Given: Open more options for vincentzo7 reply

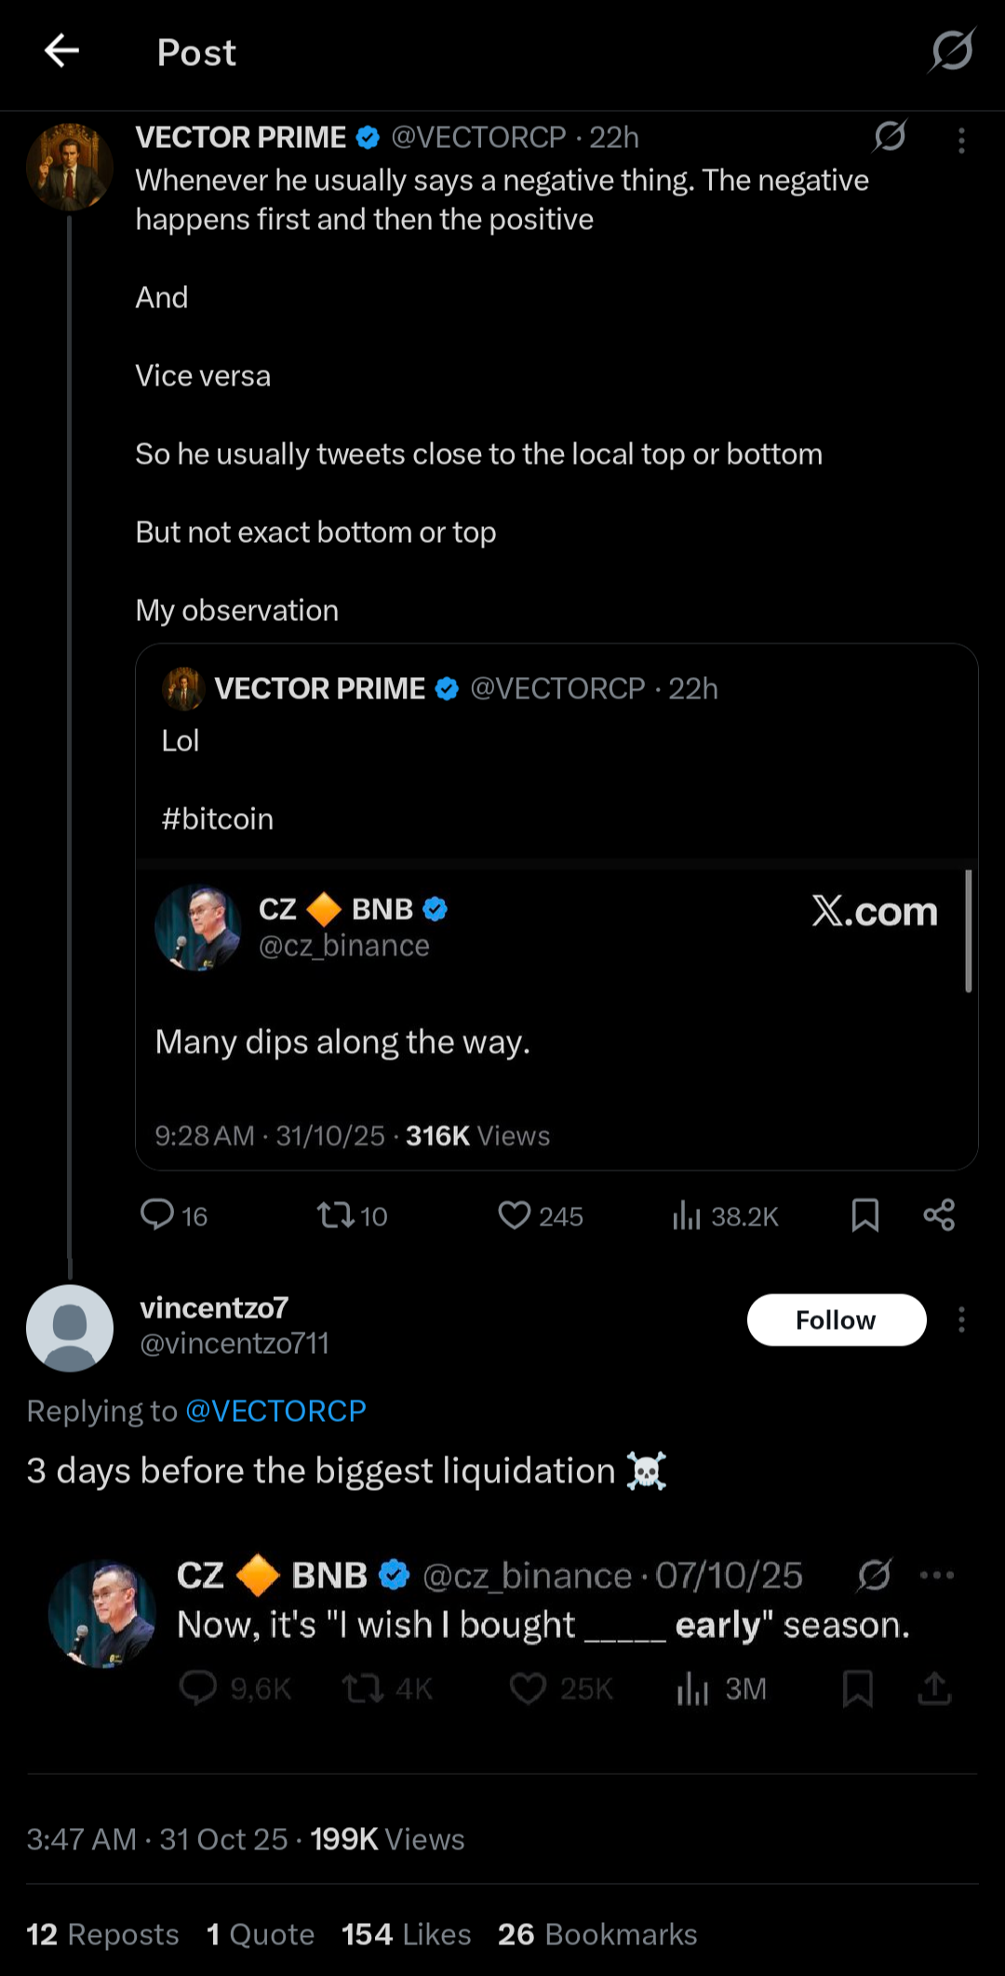Looking at the screenshot, I should tap(961, 1320).
